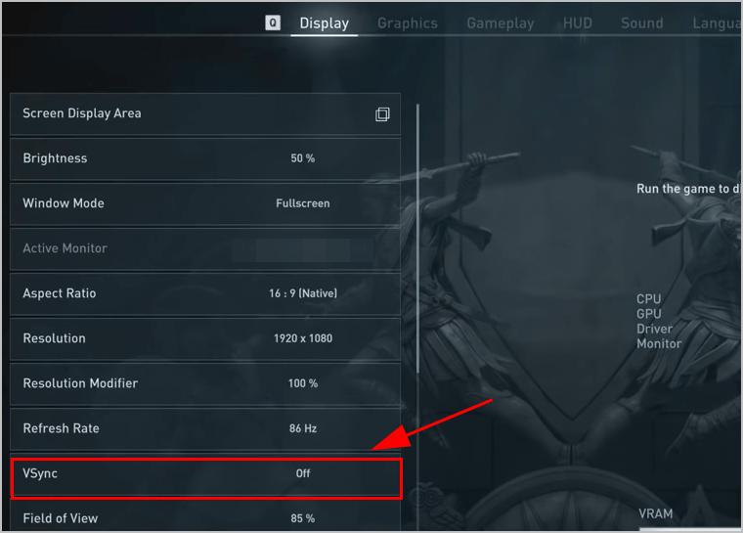
Task: Select the Display tab
Action: point(325,23)
